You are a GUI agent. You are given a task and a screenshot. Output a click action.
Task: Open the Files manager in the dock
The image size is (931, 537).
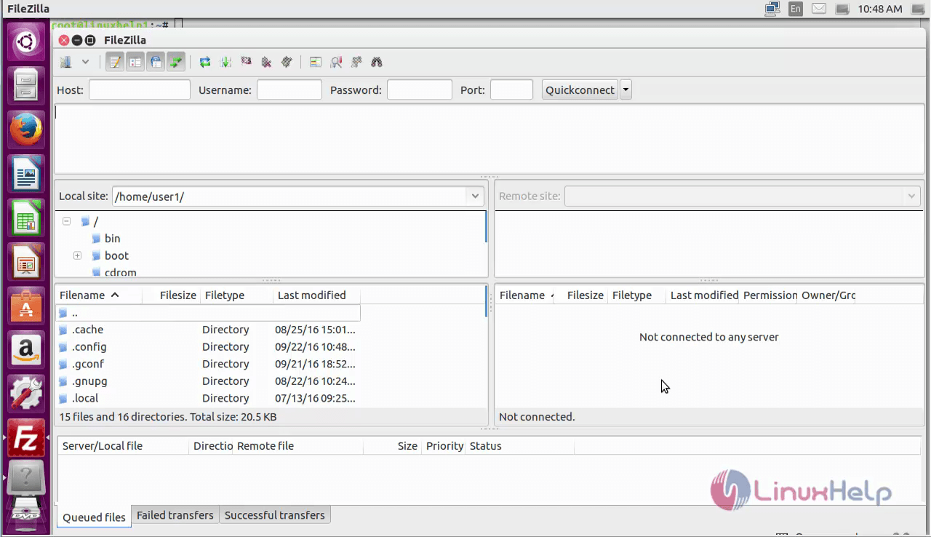27,84
